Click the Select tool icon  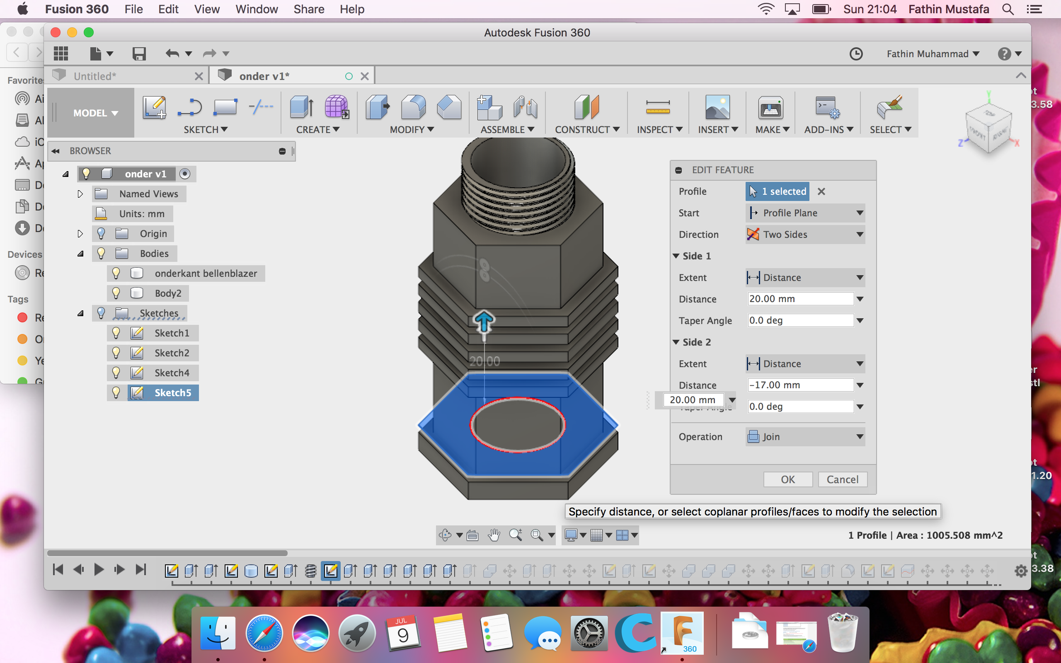[889, 107]
